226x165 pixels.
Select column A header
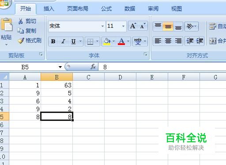coord(25,77)
